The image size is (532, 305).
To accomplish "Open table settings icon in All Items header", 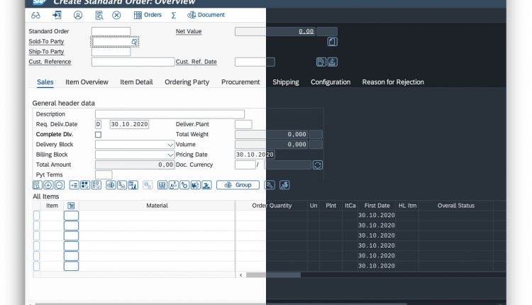I will [x=71, y=206].
